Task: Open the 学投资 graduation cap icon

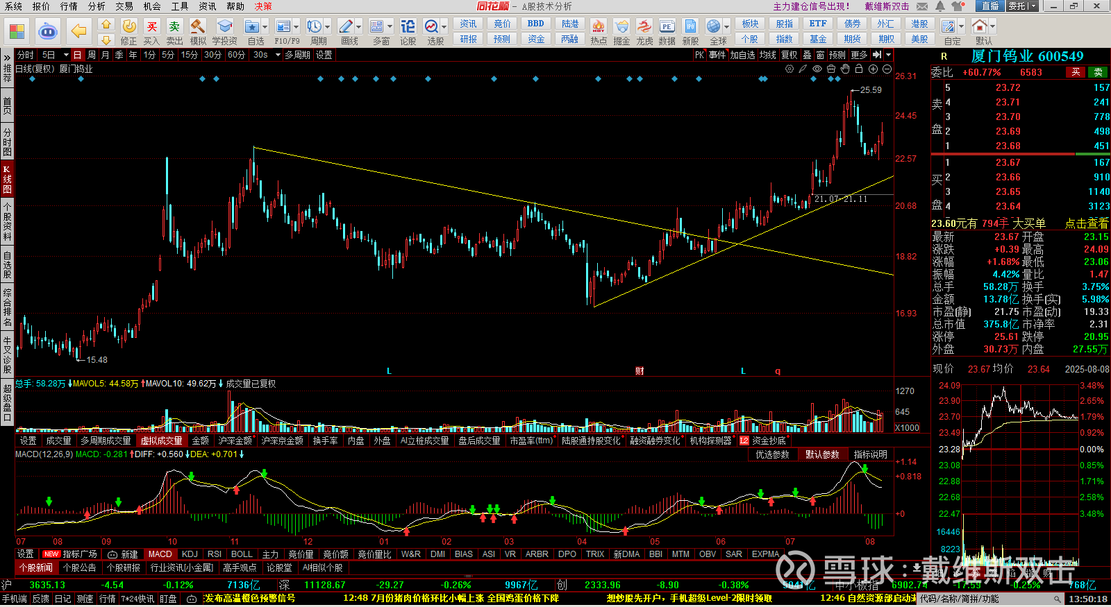Action: point(224,26)
